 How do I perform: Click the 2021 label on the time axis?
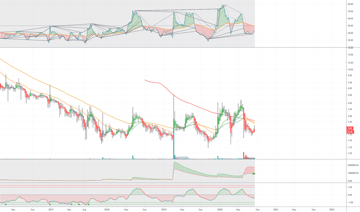pos(276,209)
